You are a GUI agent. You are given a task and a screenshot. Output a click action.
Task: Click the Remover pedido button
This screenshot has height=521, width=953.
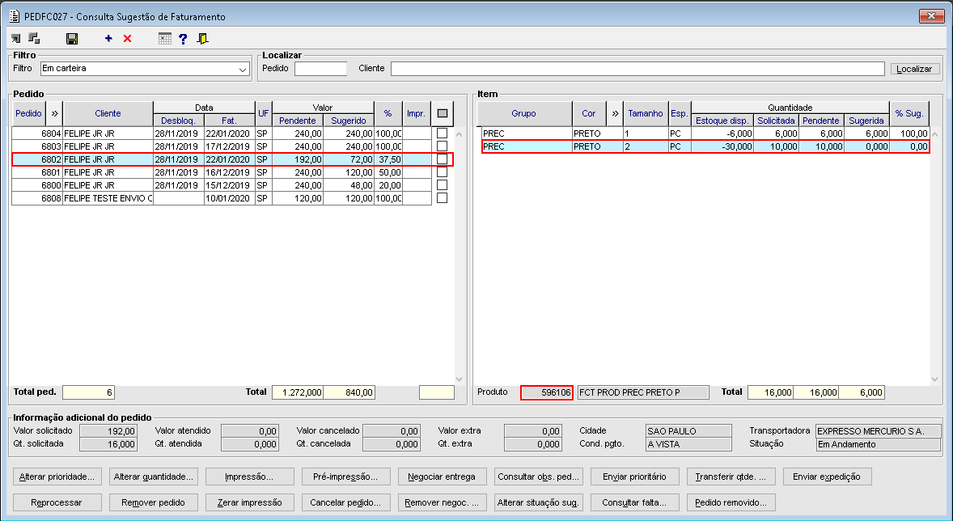coord(153,502)
